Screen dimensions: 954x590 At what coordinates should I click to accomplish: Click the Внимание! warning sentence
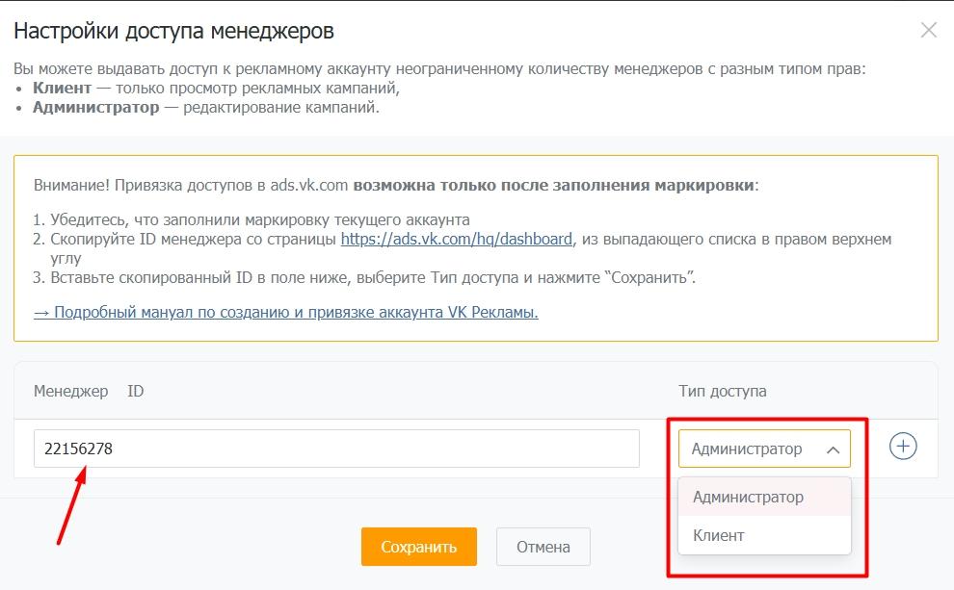395,185
